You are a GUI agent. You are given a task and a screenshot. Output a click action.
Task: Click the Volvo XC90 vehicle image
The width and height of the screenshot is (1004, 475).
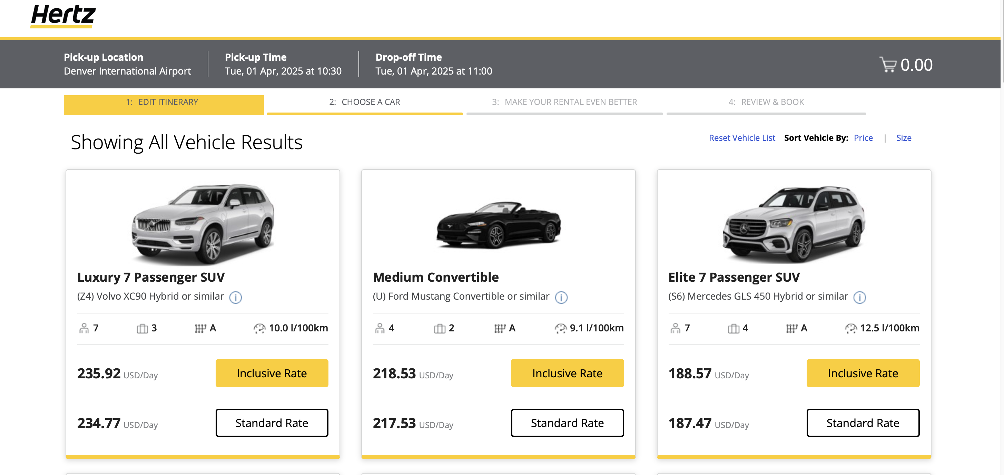203,224
